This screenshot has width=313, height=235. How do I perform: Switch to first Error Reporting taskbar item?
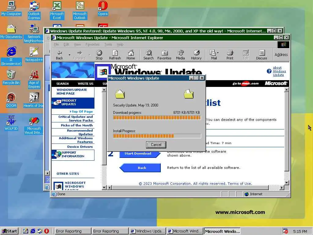pyautogui.click(x=72, y=231)
